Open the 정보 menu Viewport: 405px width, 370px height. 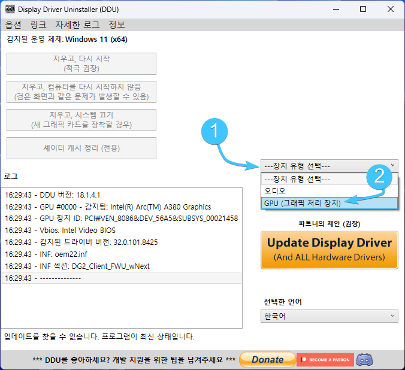(117, 25)
